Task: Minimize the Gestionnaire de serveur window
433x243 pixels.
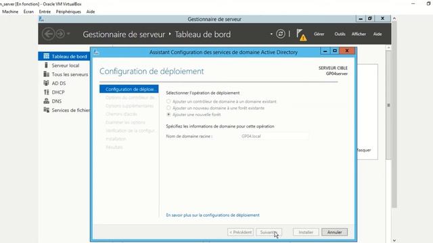Action: 361,19
